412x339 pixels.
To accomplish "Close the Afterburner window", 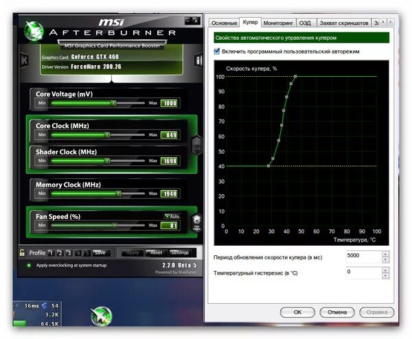I will pos(196,21).
